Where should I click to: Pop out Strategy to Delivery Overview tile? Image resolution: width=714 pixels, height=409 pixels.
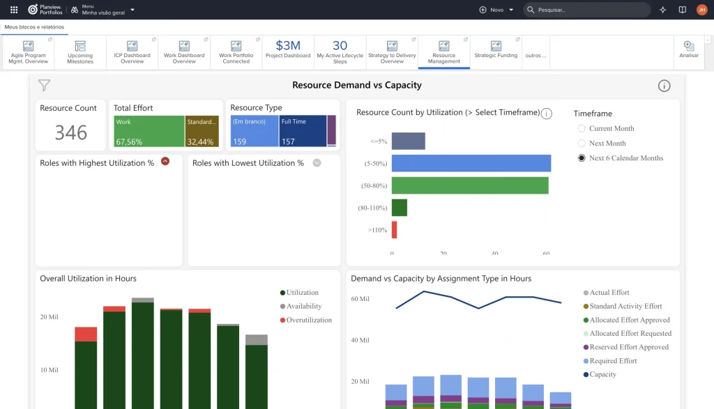pos(413,40)
